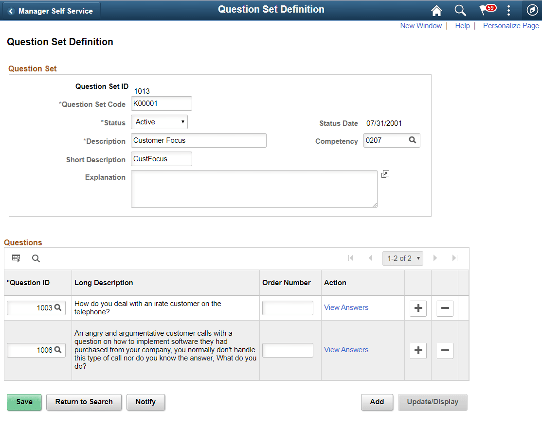
Task: Open Explanation field pop-out editor icon
Action: (385, 174)
